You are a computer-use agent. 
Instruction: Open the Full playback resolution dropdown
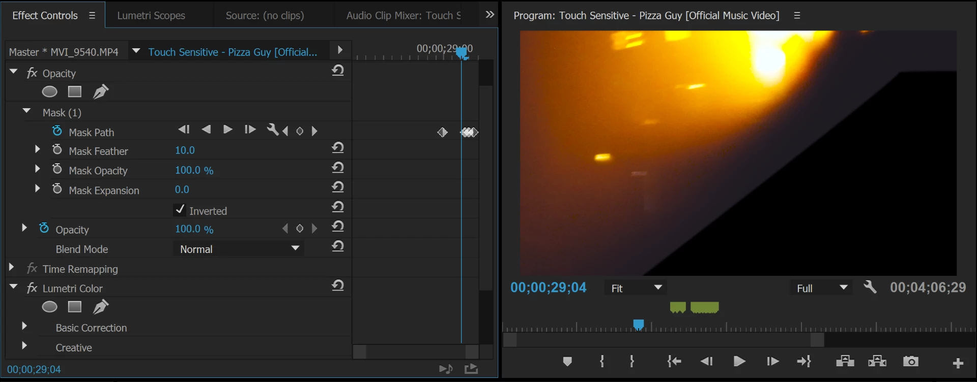click(821, 288)
